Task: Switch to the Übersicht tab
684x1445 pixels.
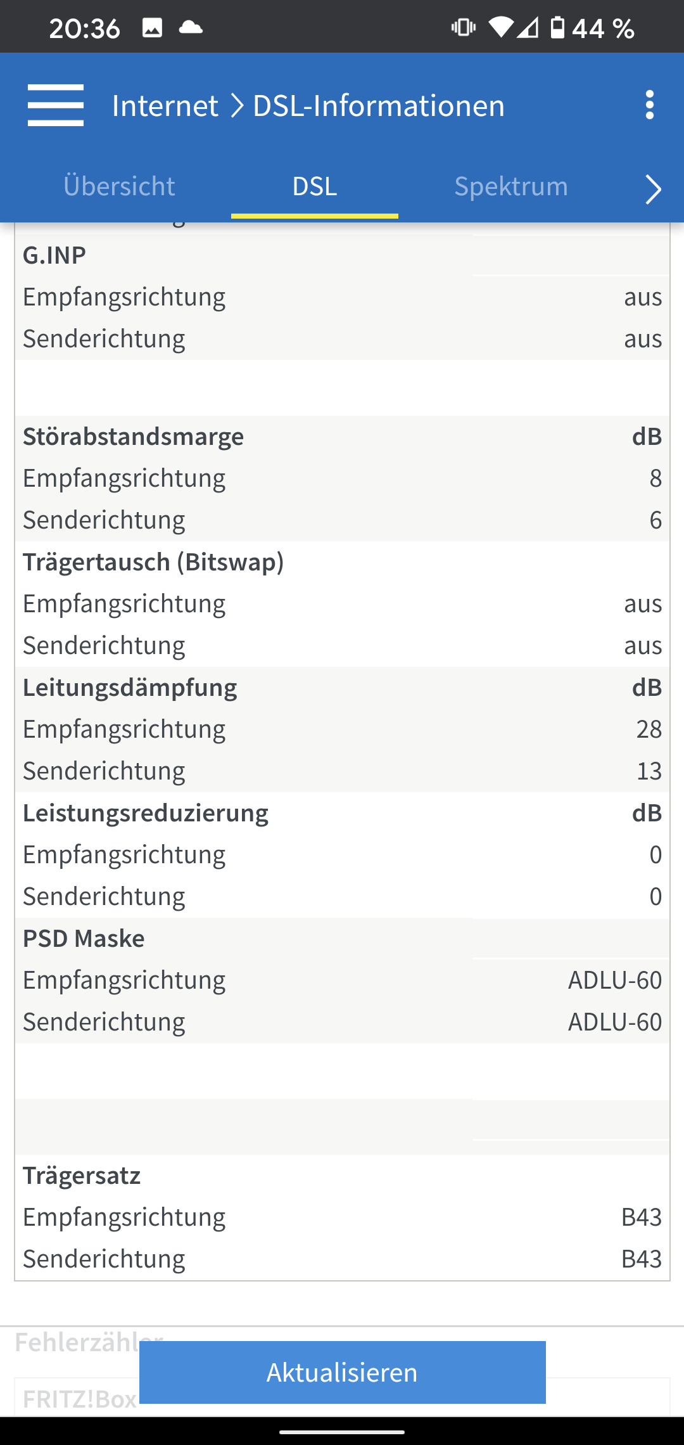Action: 119,186
